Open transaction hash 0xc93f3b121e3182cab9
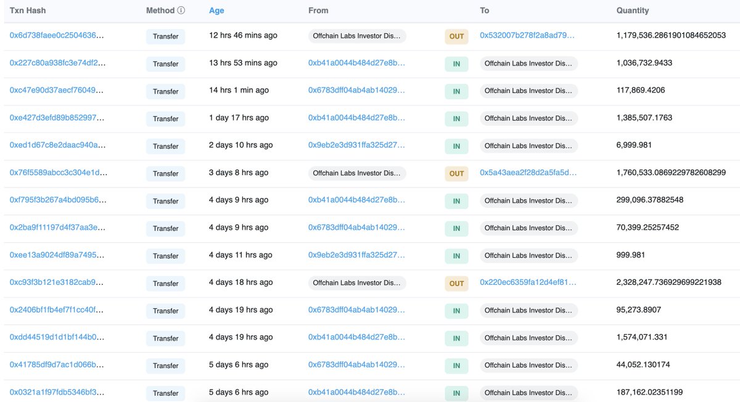The width and height of the screenshot is (740, 402). pyautogui.click(x=57, y=282)
